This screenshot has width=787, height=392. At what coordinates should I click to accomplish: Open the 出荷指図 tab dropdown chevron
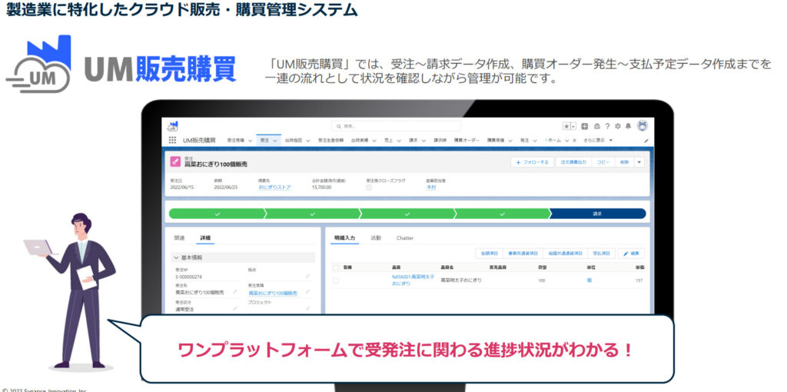pyautogui.click(x=307, y=141)
